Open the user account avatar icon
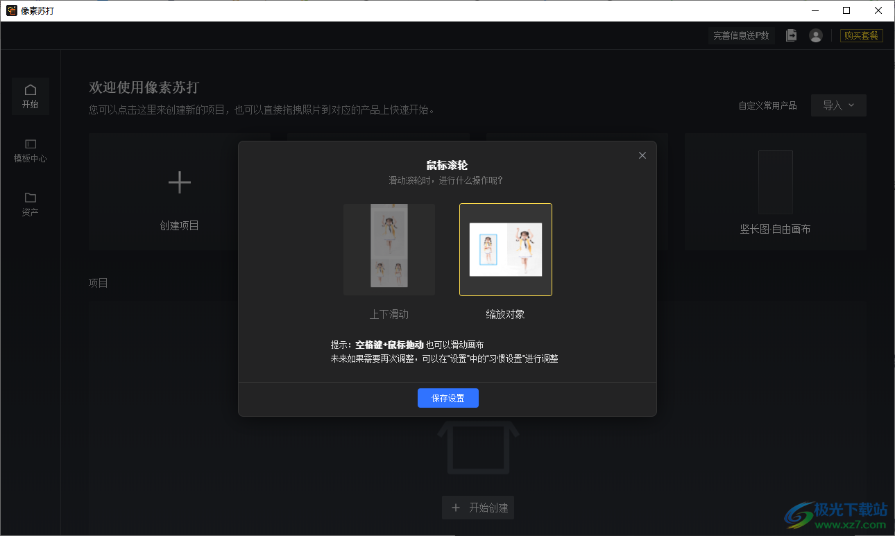Screen dimensions: 895x536 tap(816, 35)
